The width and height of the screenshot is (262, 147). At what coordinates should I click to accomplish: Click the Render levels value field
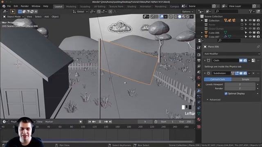240,88
